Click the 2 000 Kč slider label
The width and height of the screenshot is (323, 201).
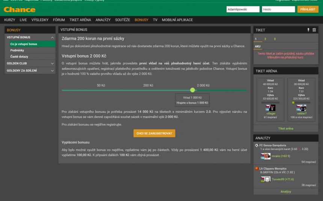(203, 85)
